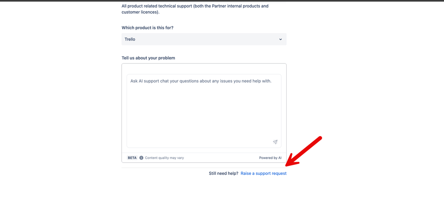The width and height of the screenshot is (444, 197).
Task: Expand the product dropdown chevron arrow
Action: [x=280, y=39]
